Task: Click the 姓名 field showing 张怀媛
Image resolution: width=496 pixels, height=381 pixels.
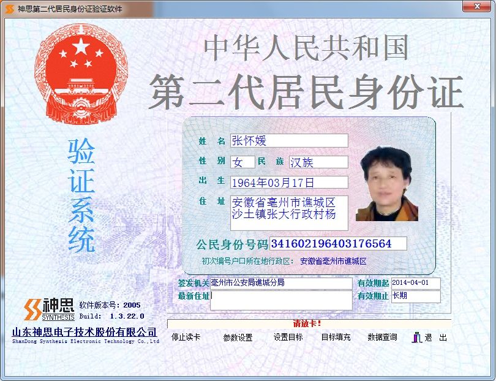Action: pyautogui.click(x=289, y=140)
